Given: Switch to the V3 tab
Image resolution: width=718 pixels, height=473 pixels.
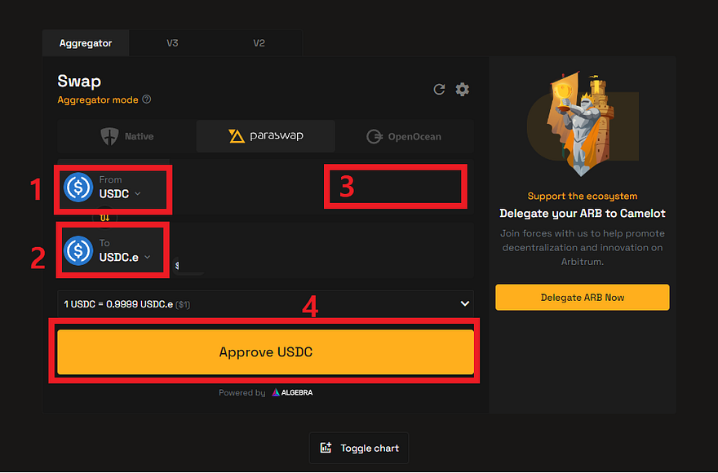Looking at the screenshot, I should (x=172, y=43).
